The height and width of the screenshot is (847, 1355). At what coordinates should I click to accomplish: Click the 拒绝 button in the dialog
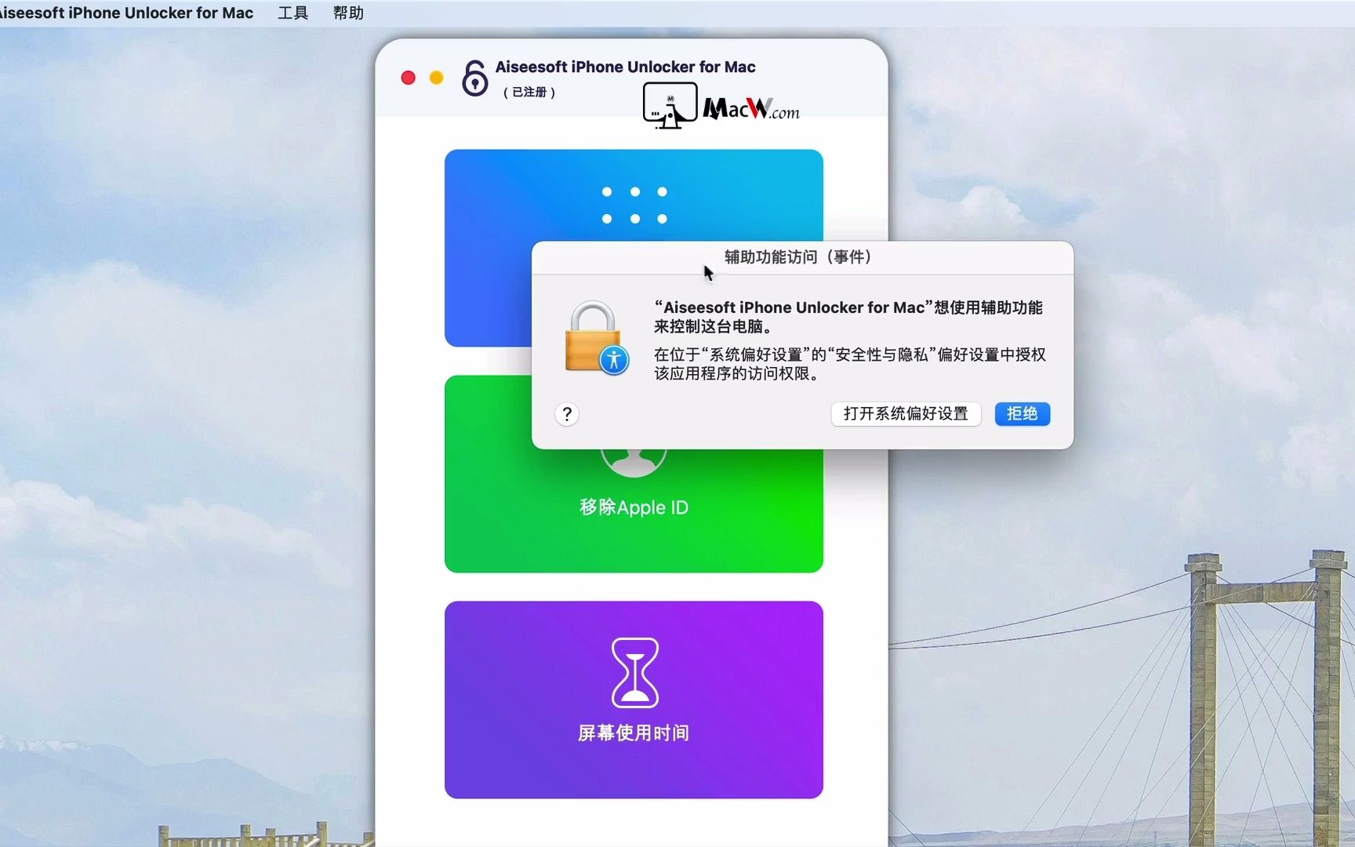[x=1022, y=413]
